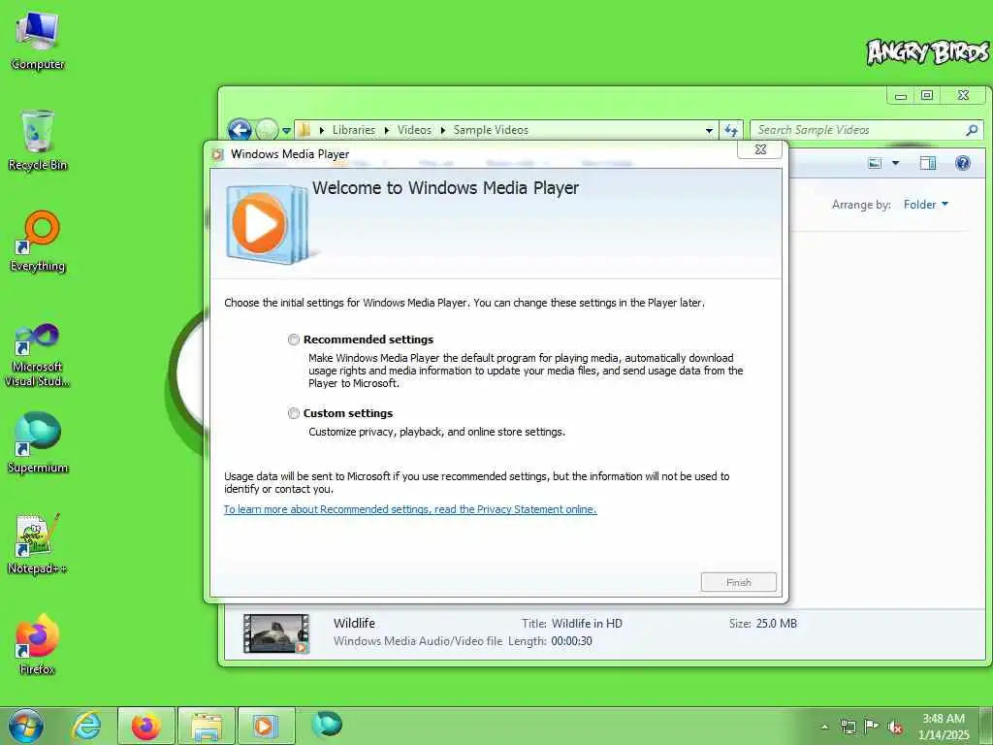Click Libraries in the address breadcrumb
This screenshot has width=993, height=745.
point(353,130)
